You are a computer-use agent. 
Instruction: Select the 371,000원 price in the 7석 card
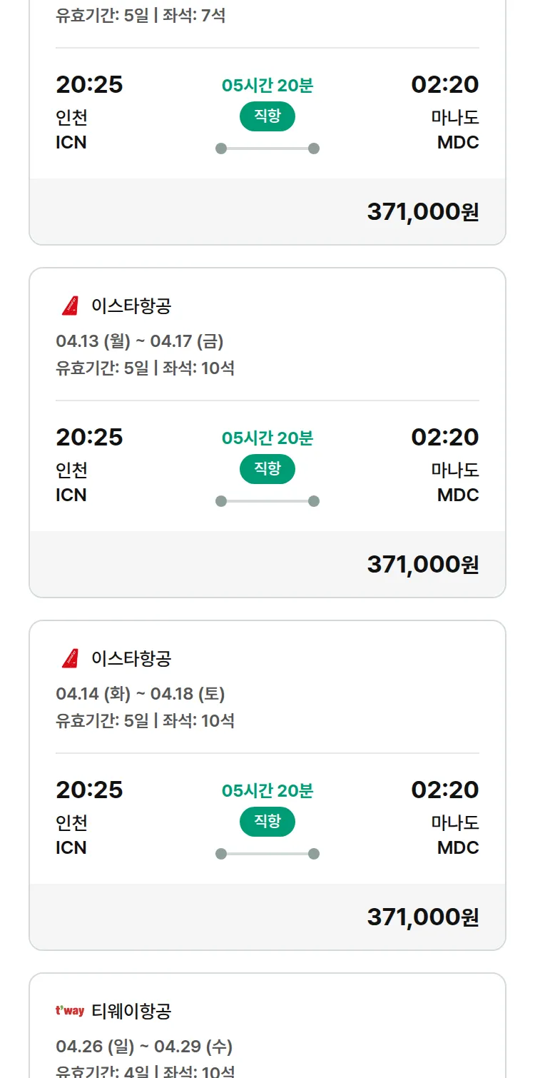[422, 212]
